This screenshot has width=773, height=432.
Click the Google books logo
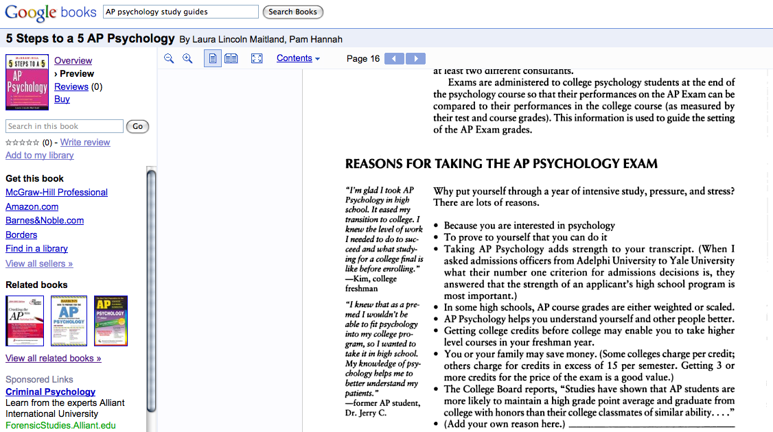50,12
